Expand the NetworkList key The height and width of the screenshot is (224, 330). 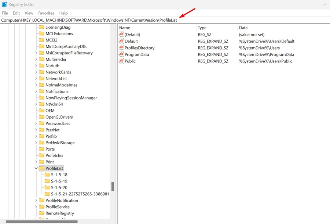pyautogui.click(x=36, y=78)
